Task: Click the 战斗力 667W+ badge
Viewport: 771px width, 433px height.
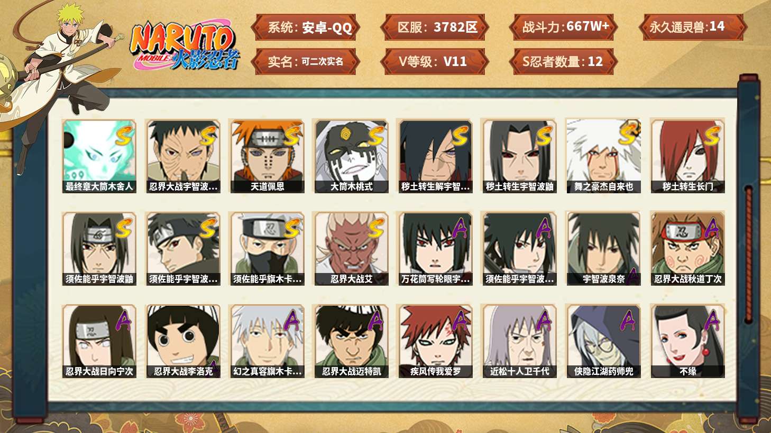Action: [x=564, y=27]
